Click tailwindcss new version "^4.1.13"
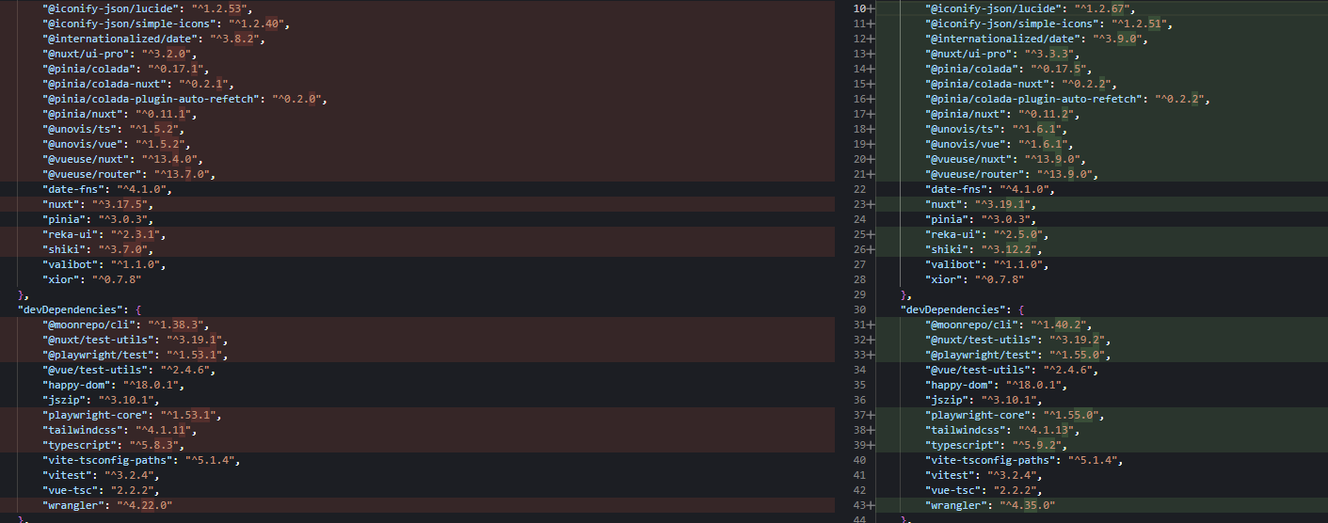 [1048, 430]
